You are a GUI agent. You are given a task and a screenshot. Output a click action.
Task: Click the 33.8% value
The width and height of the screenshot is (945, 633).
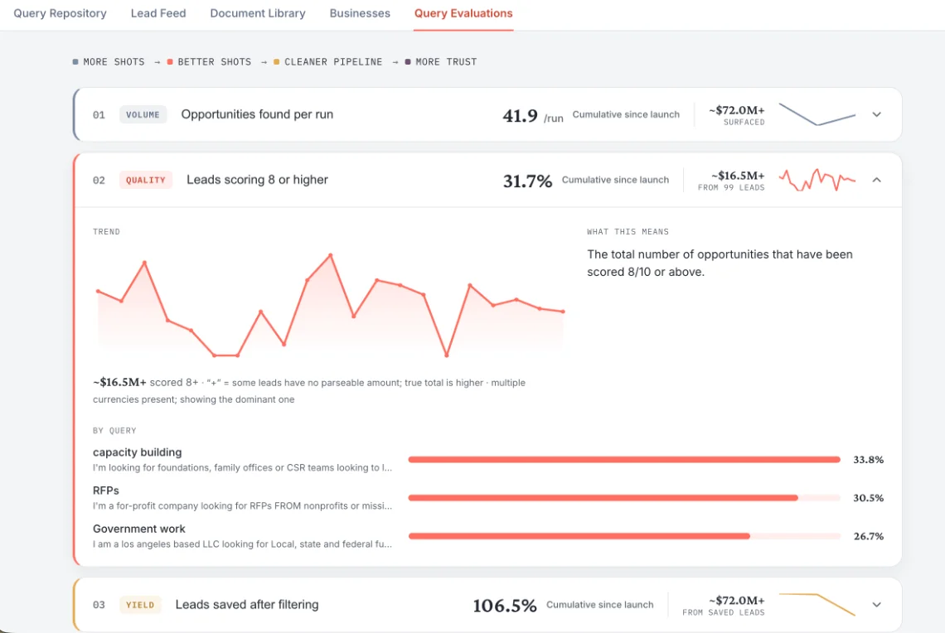coord(869,460)
